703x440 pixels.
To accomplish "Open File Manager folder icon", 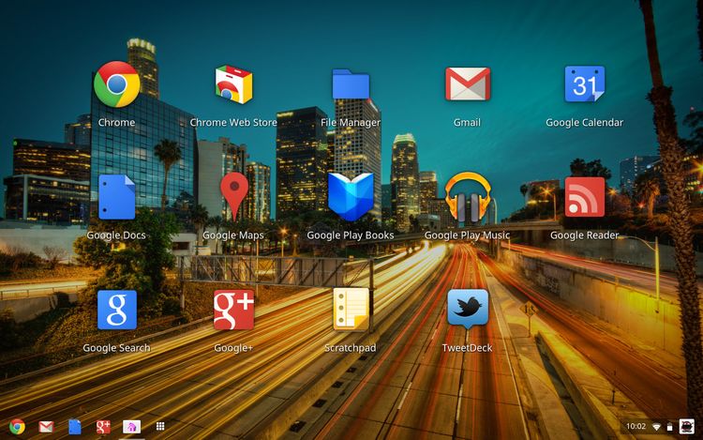I will (351, 84).
